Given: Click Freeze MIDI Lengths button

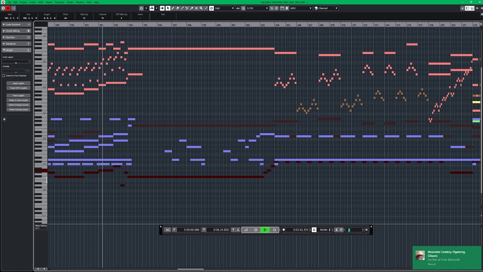Looking at the screenshot, I should pyautogui.click(x=18, y=88).
